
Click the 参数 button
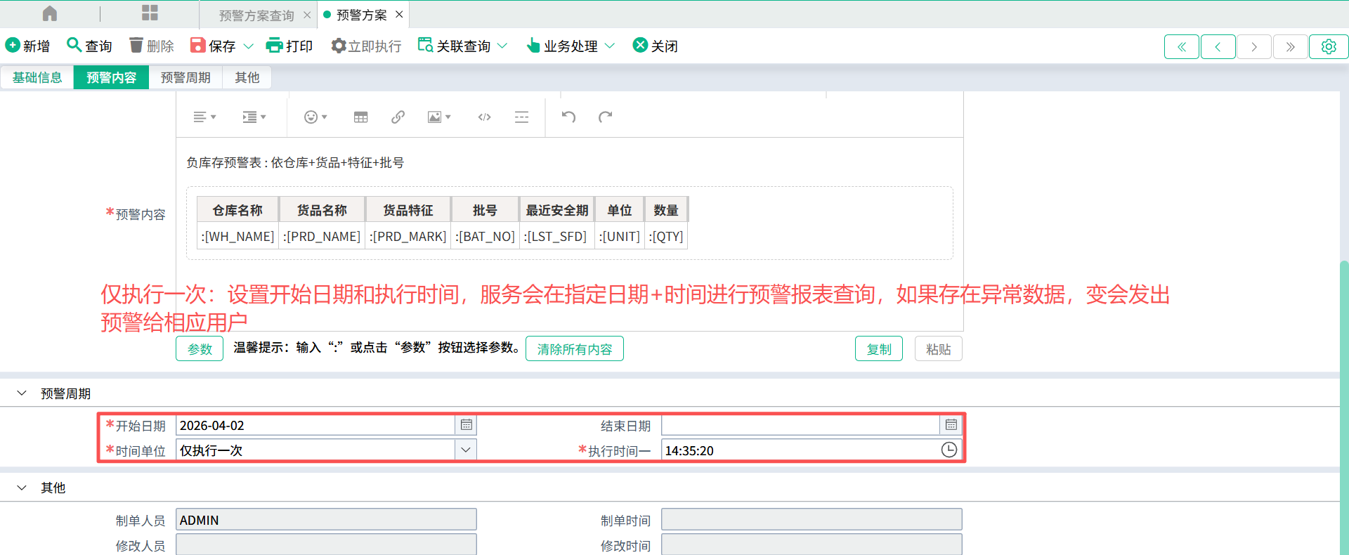(200, 349)
